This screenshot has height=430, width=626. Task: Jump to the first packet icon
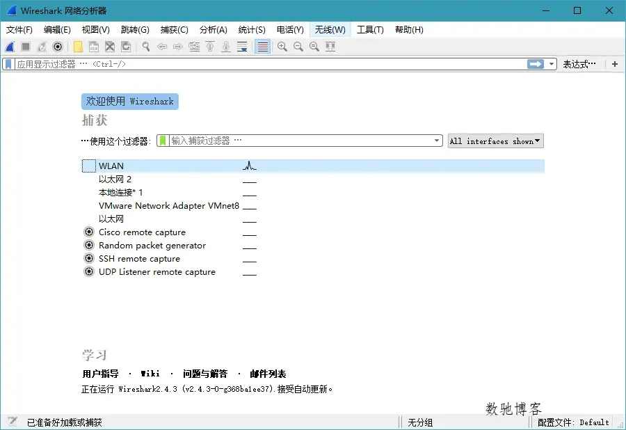[210, 47]
